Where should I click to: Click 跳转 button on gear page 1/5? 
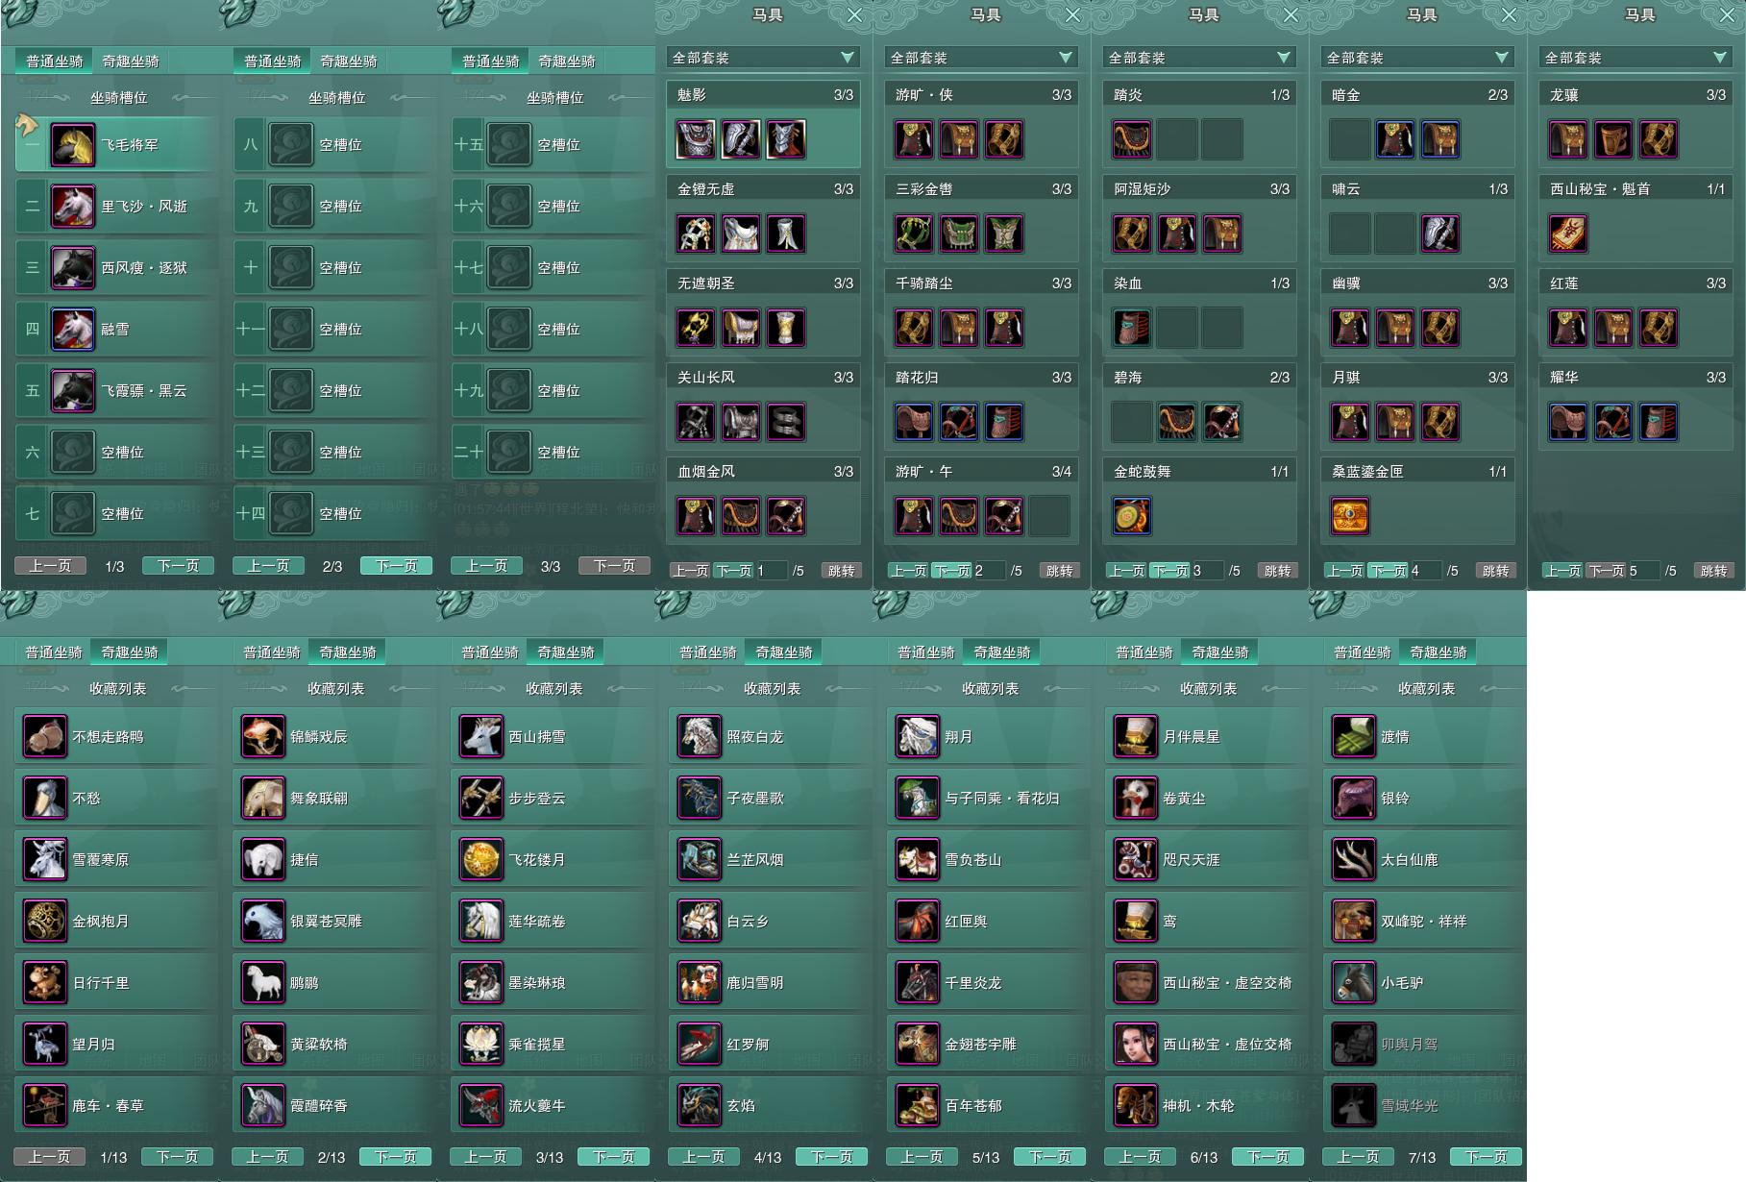point(842,571)
